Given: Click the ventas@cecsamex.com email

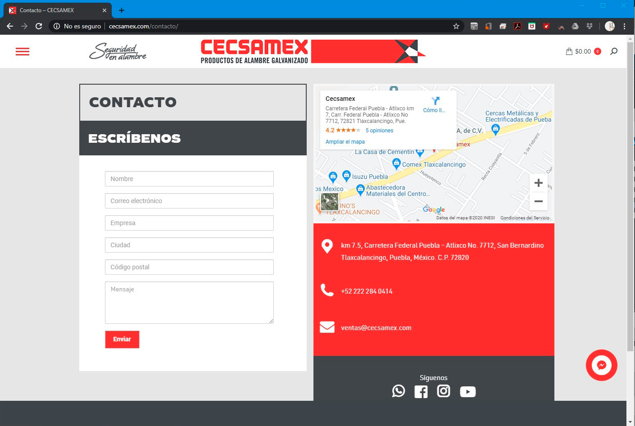Looking at the screenshot, I should pos(376,328).
